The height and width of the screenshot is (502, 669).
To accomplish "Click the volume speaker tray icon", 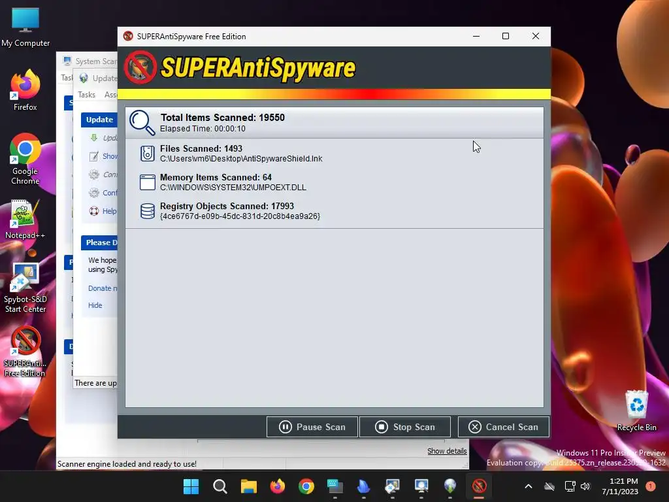I will tap(585, 486).
